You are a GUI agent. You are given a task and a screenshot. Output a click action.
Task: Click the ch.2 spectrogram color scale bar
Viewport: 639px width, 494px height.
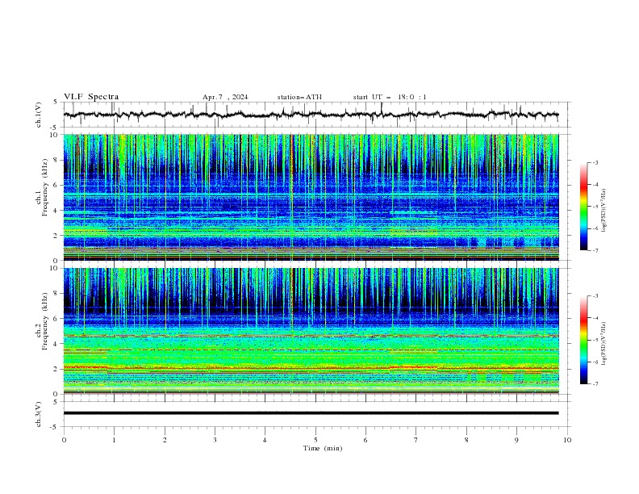click(583, 340)
